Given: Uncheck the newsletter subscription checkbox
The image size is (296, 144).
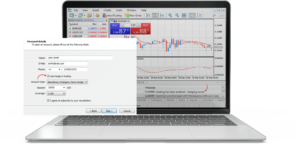Looking at the screenshot, I should tap(48, 101).
